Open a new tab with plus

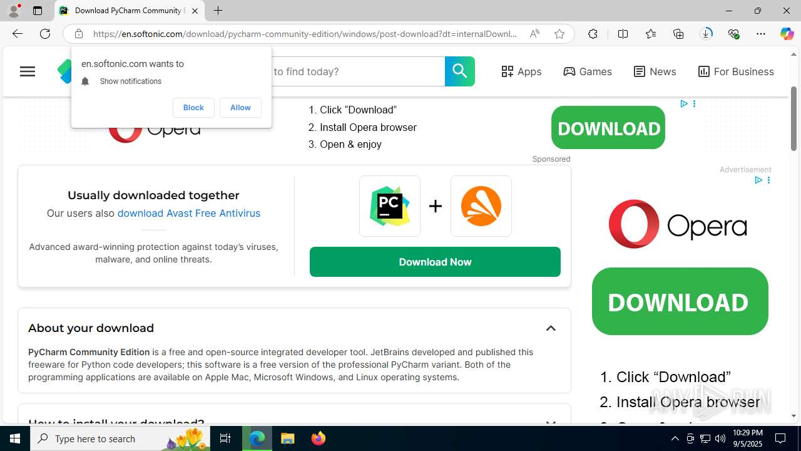click(218, 11)
